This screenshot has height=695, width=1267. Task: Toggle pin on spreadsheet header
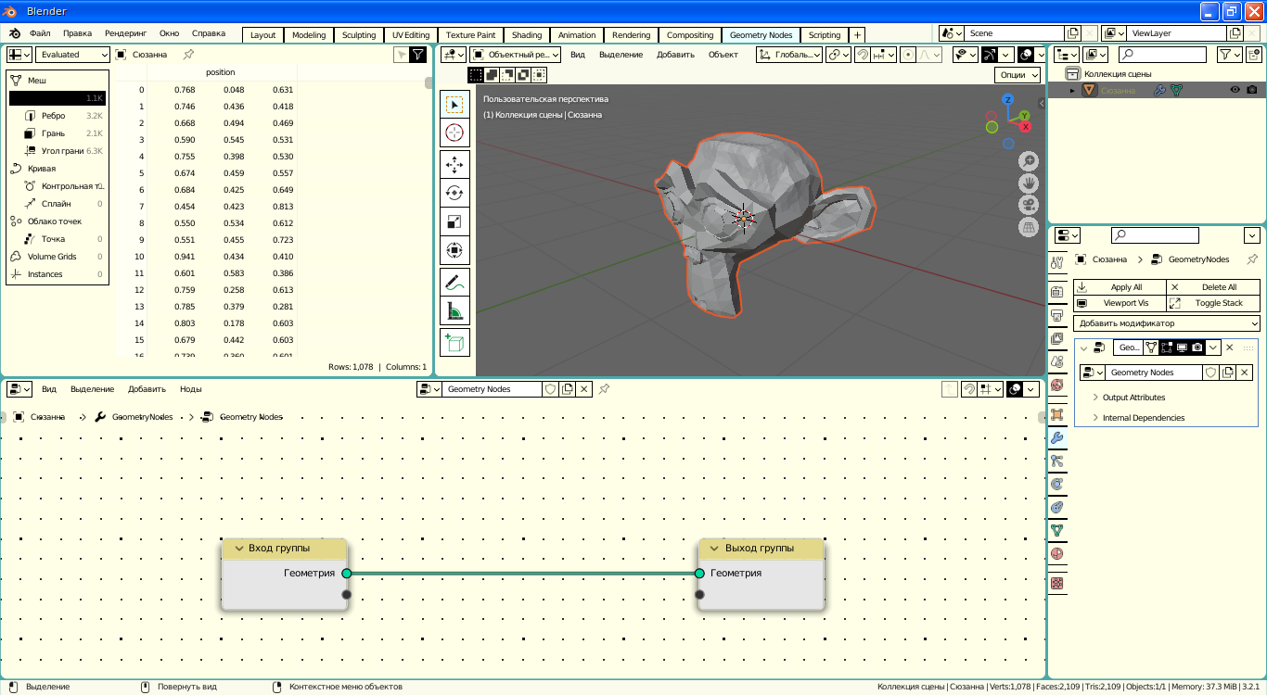click(188, 55)
